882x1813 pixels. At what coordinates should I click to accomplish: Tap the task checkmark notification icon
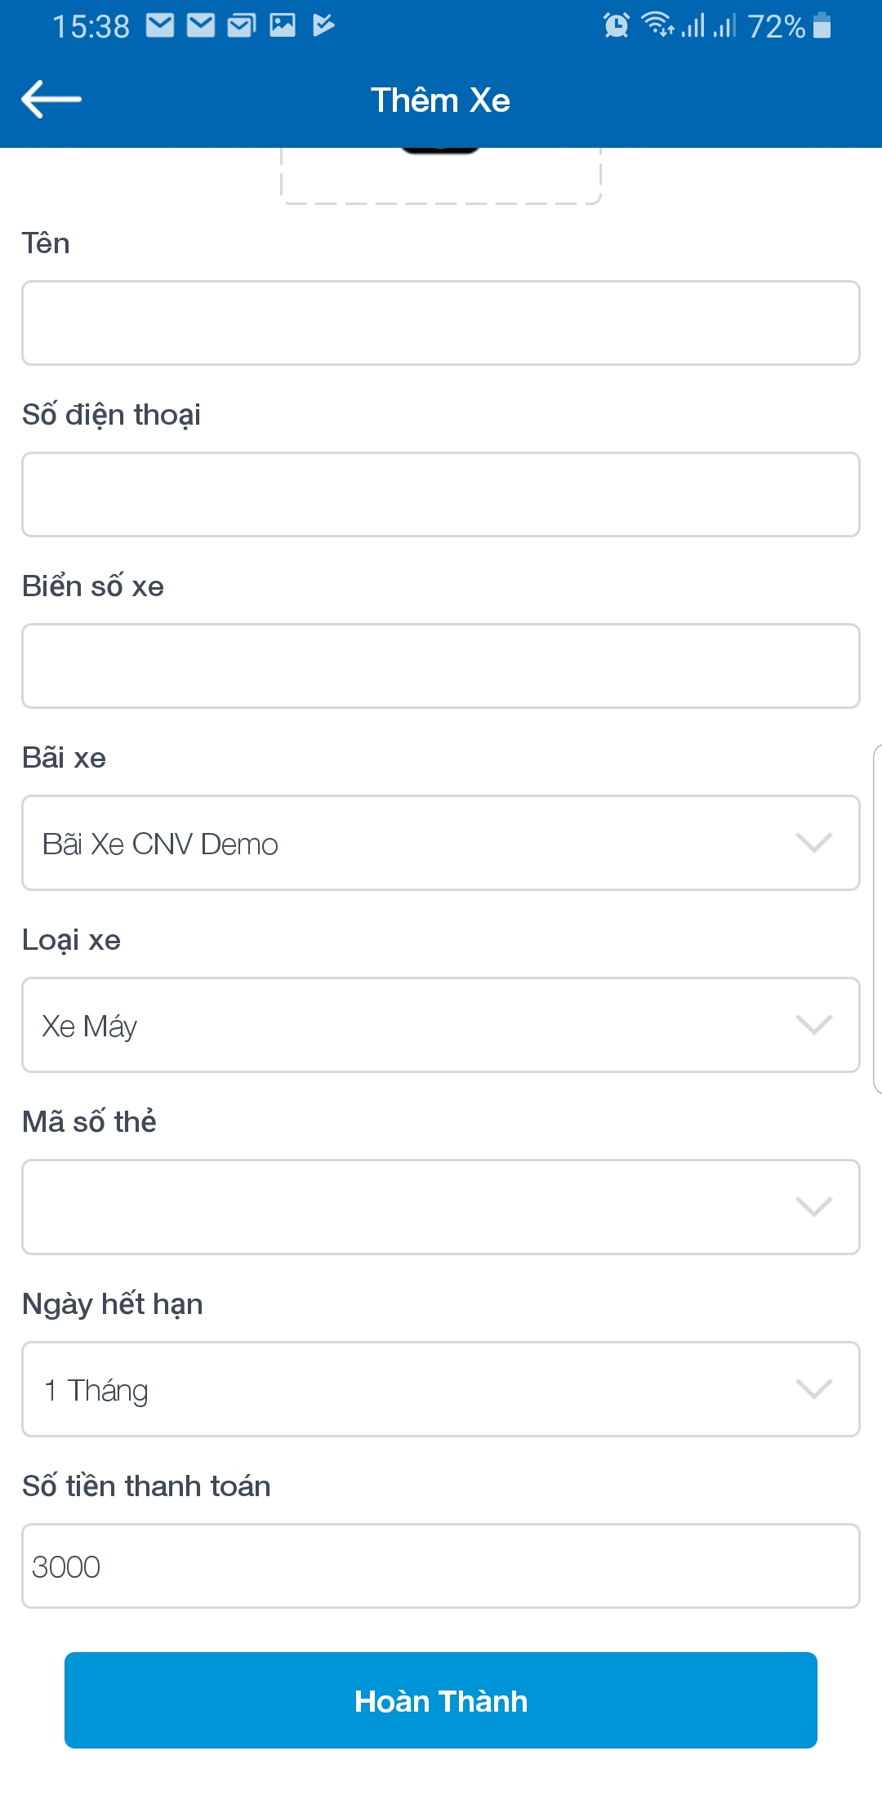coord(323,25)
